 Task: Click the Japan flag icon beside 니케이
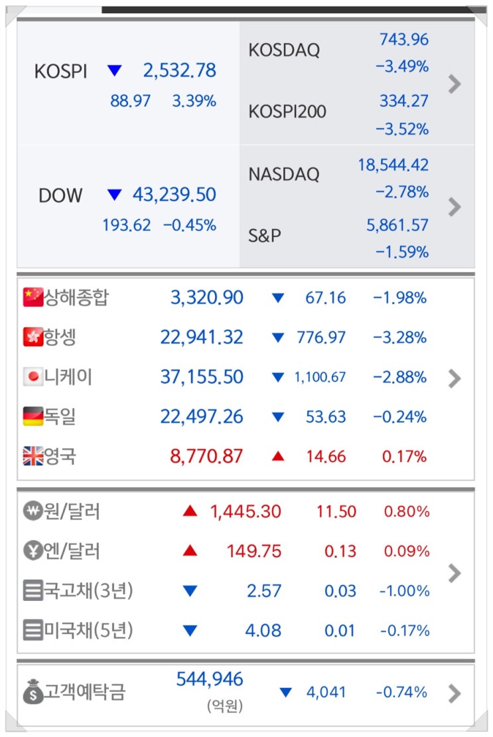click(33, 377)
